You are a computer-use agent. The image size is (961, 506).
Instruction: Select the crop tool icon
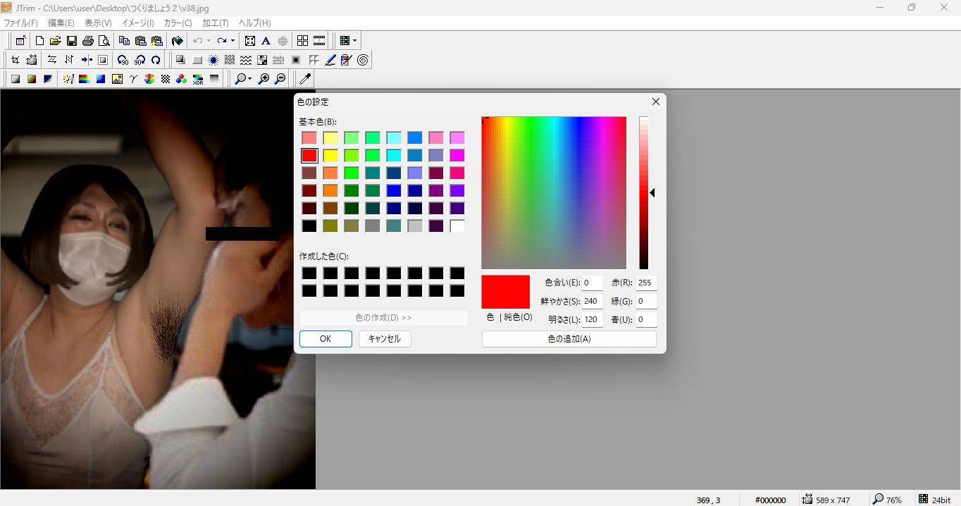point(15,60)
